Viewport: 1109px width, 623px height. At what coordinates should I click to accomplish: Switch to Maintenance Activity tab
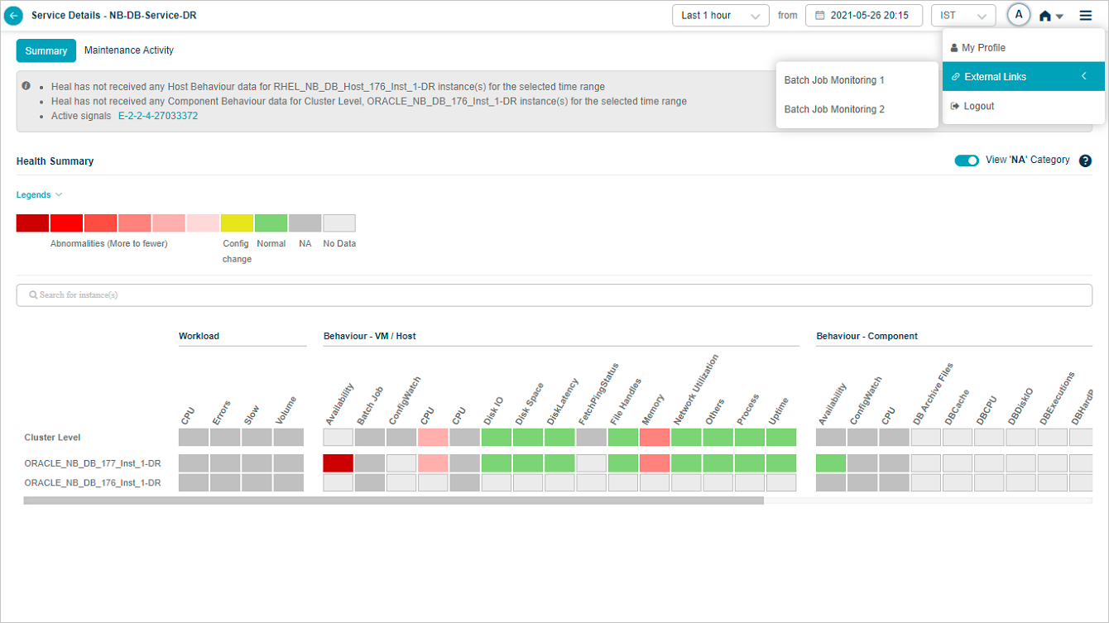pyautogui.click(x=129, y=50)
